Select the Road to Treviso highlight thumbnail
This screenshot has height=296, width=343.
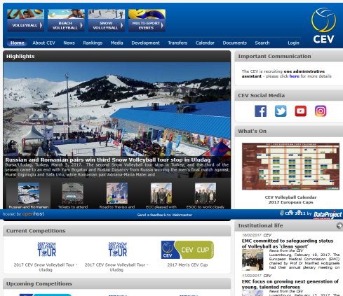pos(117,193)
